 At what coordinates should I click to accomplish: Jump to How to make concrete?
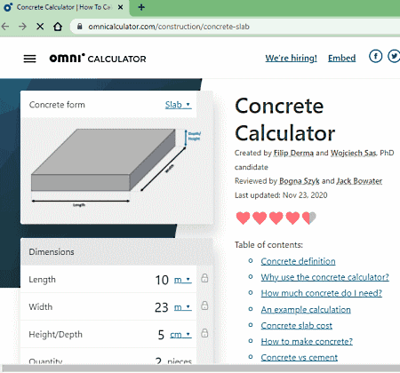pyautogui.click(x=307, y=342)
